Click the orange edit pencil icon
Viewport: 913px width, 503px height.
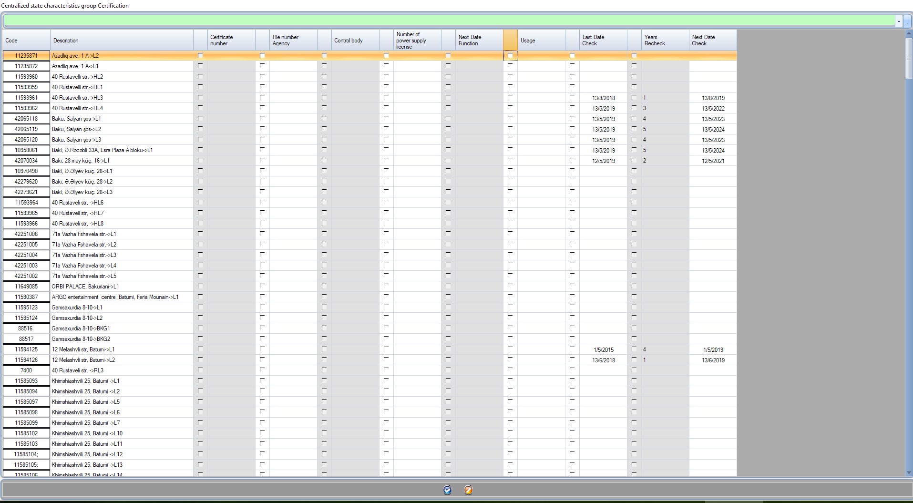[468, 490]
